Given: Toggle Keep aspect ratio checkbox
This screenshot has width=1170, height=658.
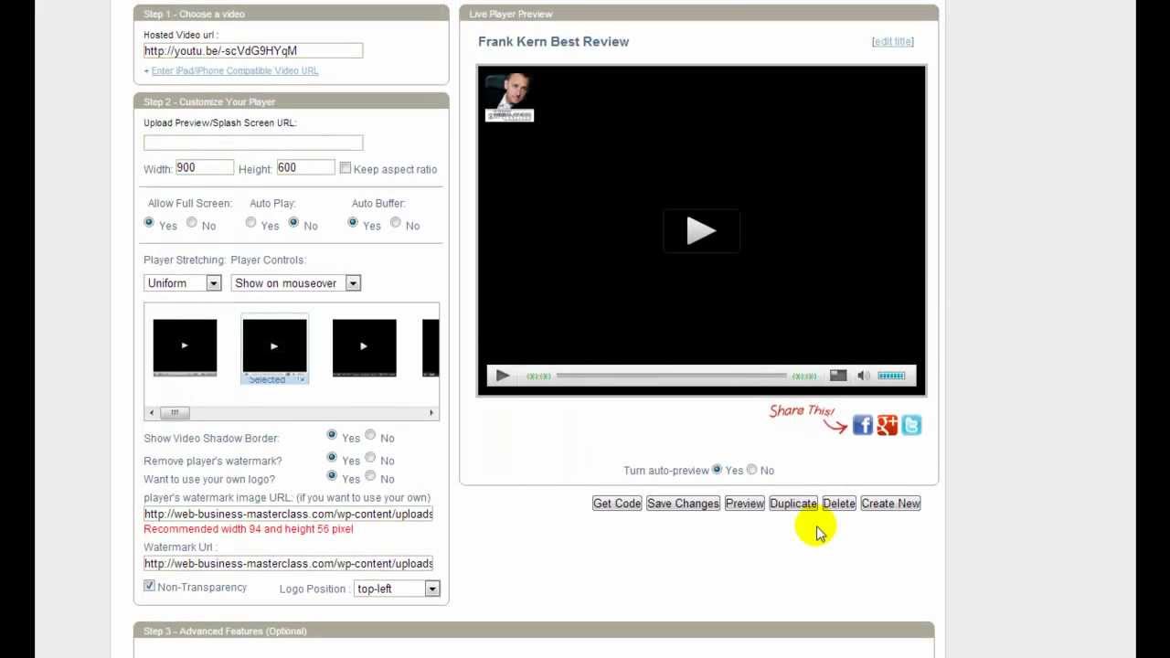Looking at the screenshot, I should (345, 168).
